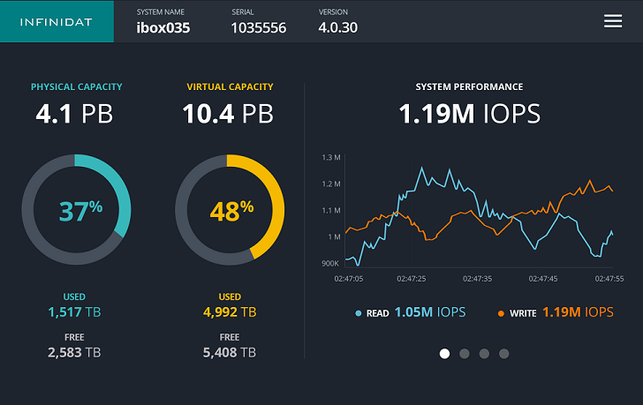
Task: Select the system name ibox035
Action: click(x=163, y=27)
